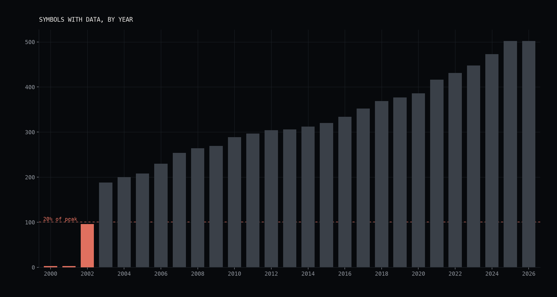
Task: Click the y-axis label 400
Action: (30, 87)
